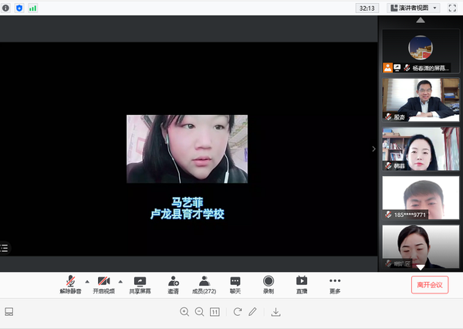
Task: Open the speaker view layout dropdown
Action: (413, 8)
